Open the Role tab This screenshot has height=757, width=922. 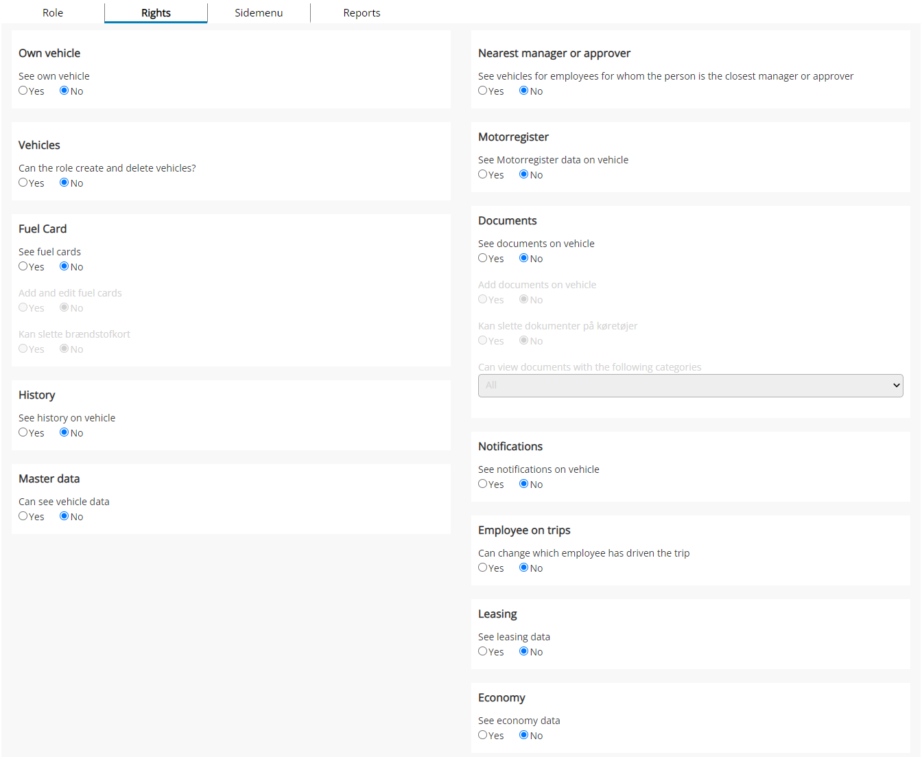(53, 12)
